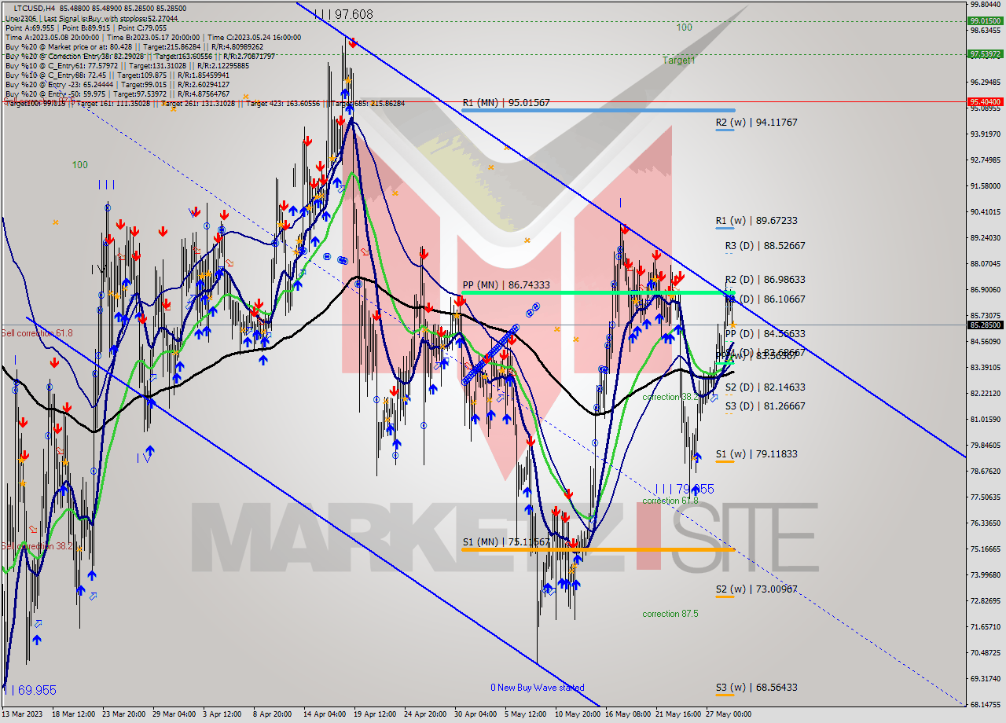Click the green 97.53972 price tag
1006x723 pixels.
point(985,54)
